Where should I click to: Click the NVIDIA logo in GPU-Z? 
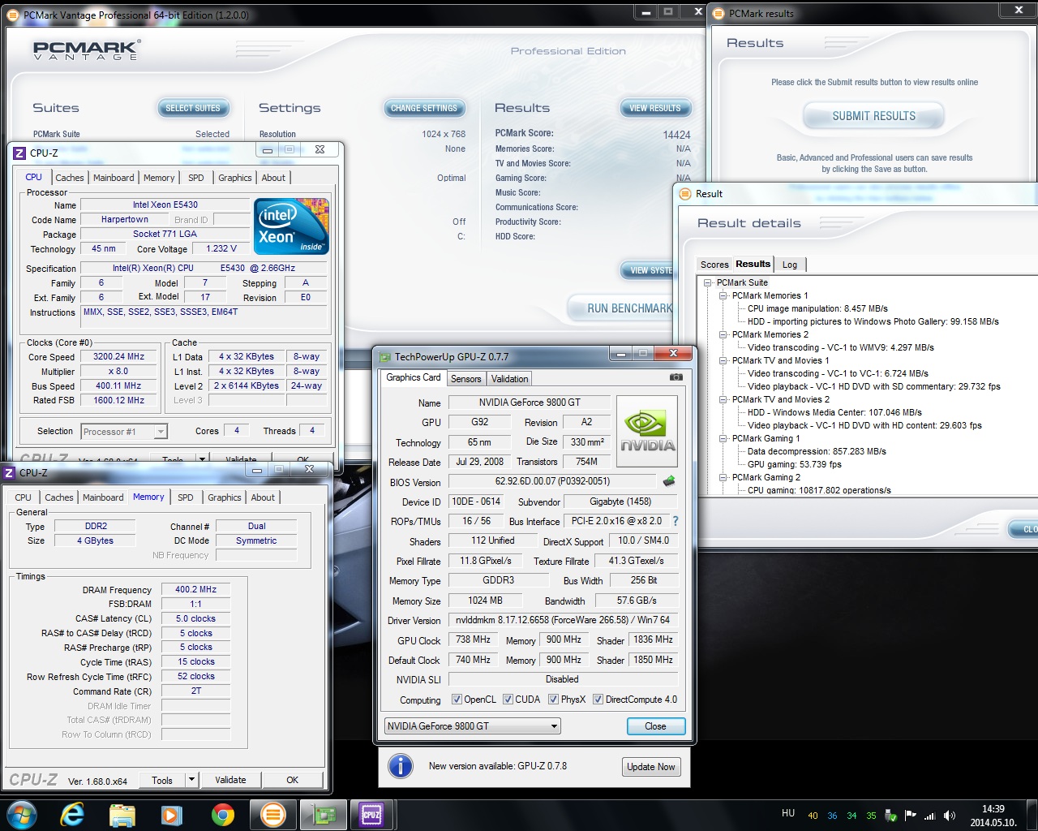point(647,431)
